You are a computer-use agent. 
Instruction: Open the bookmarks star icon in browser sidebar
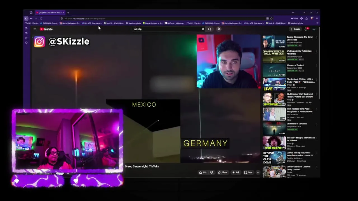point(26,43)
